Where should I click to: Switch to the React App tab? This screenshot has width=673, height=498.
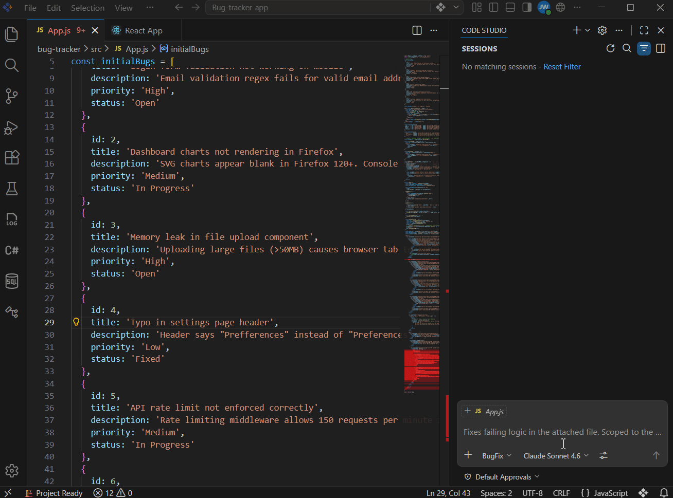click(143, 30)
